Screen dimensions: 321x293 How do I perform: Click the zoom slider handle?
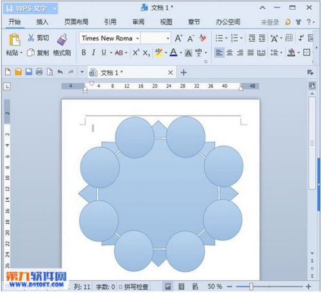coord(251,287)
